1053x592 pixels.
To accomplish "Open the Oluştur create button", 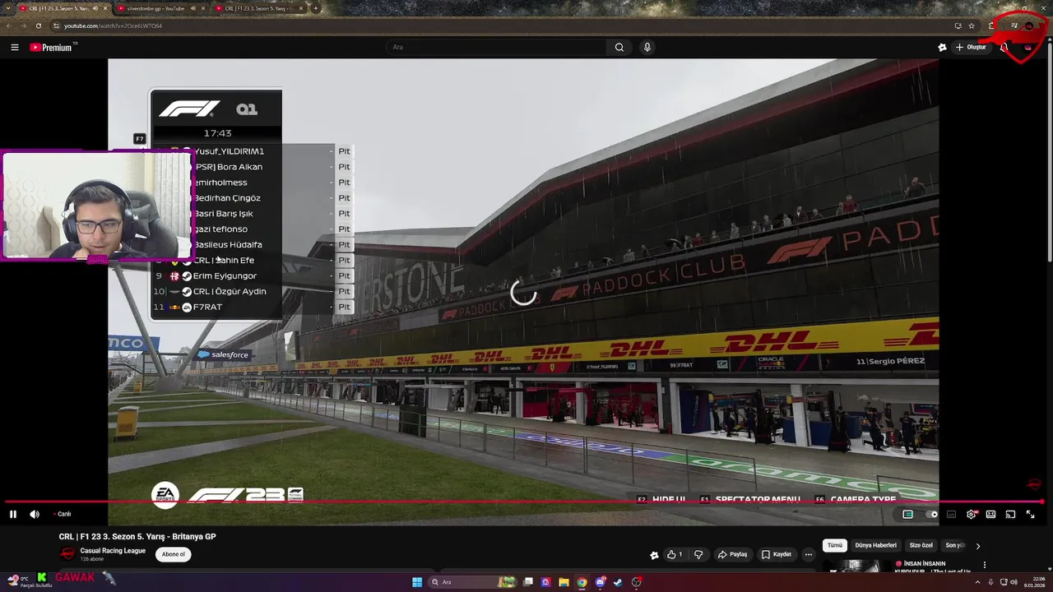I will (x=971, y=47).
